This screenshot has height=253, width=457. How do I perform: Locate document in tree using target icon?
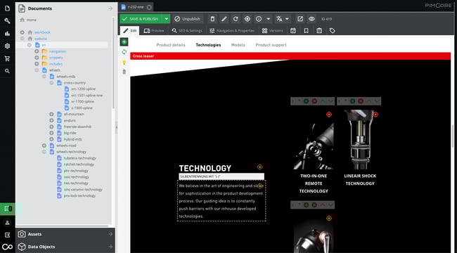[x=247, y=19]
